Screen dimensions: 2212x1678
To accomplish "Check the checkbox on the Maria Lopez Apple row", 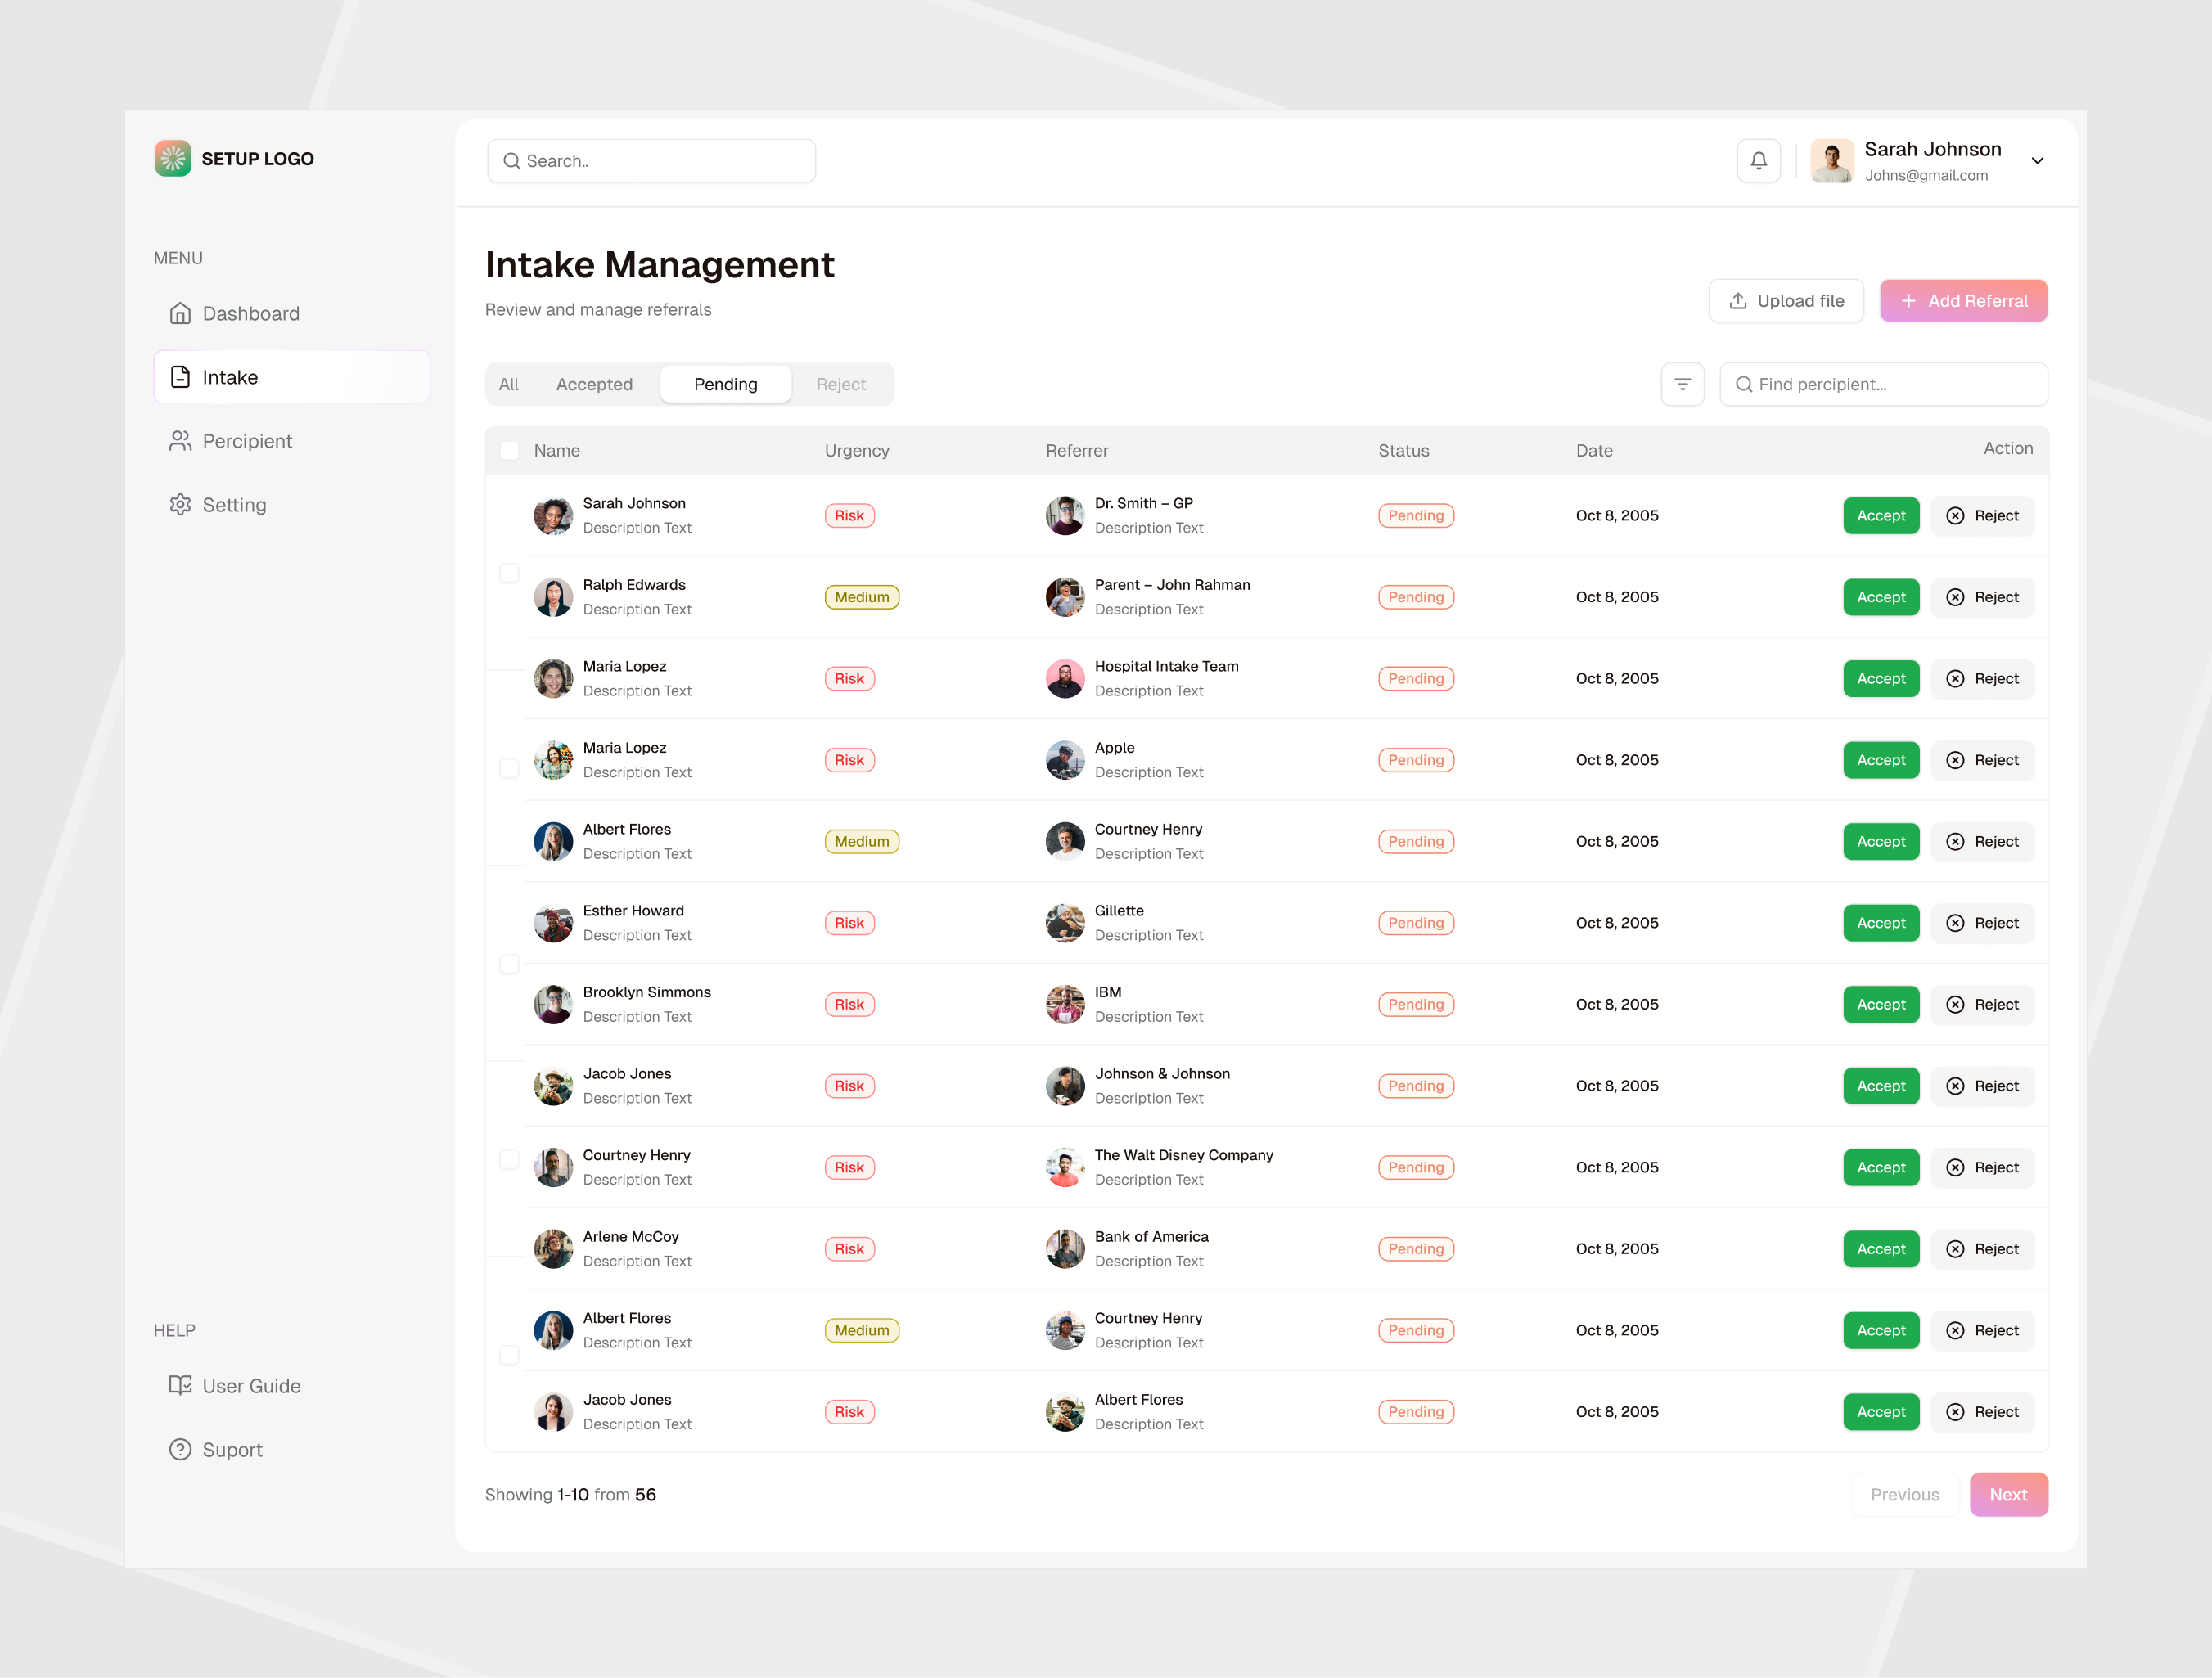I will point(509,767).
